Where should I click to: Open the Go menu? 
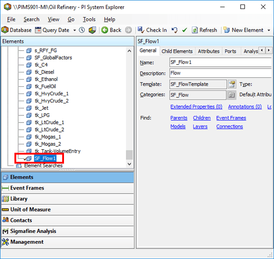click(x=71, y=19)
